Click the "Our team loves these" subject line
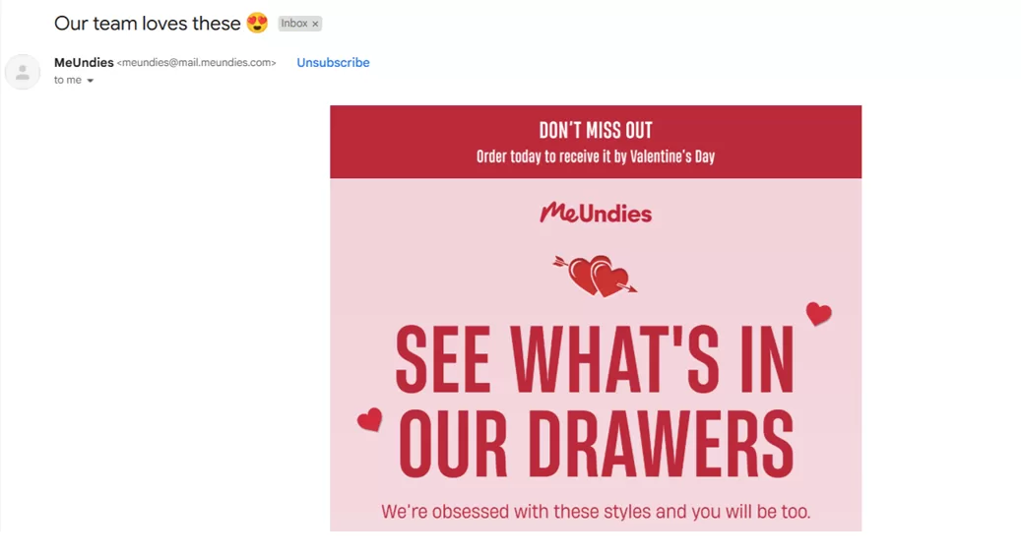The height and width of the screenshot is (559, 1021). (x=147, y=23)
